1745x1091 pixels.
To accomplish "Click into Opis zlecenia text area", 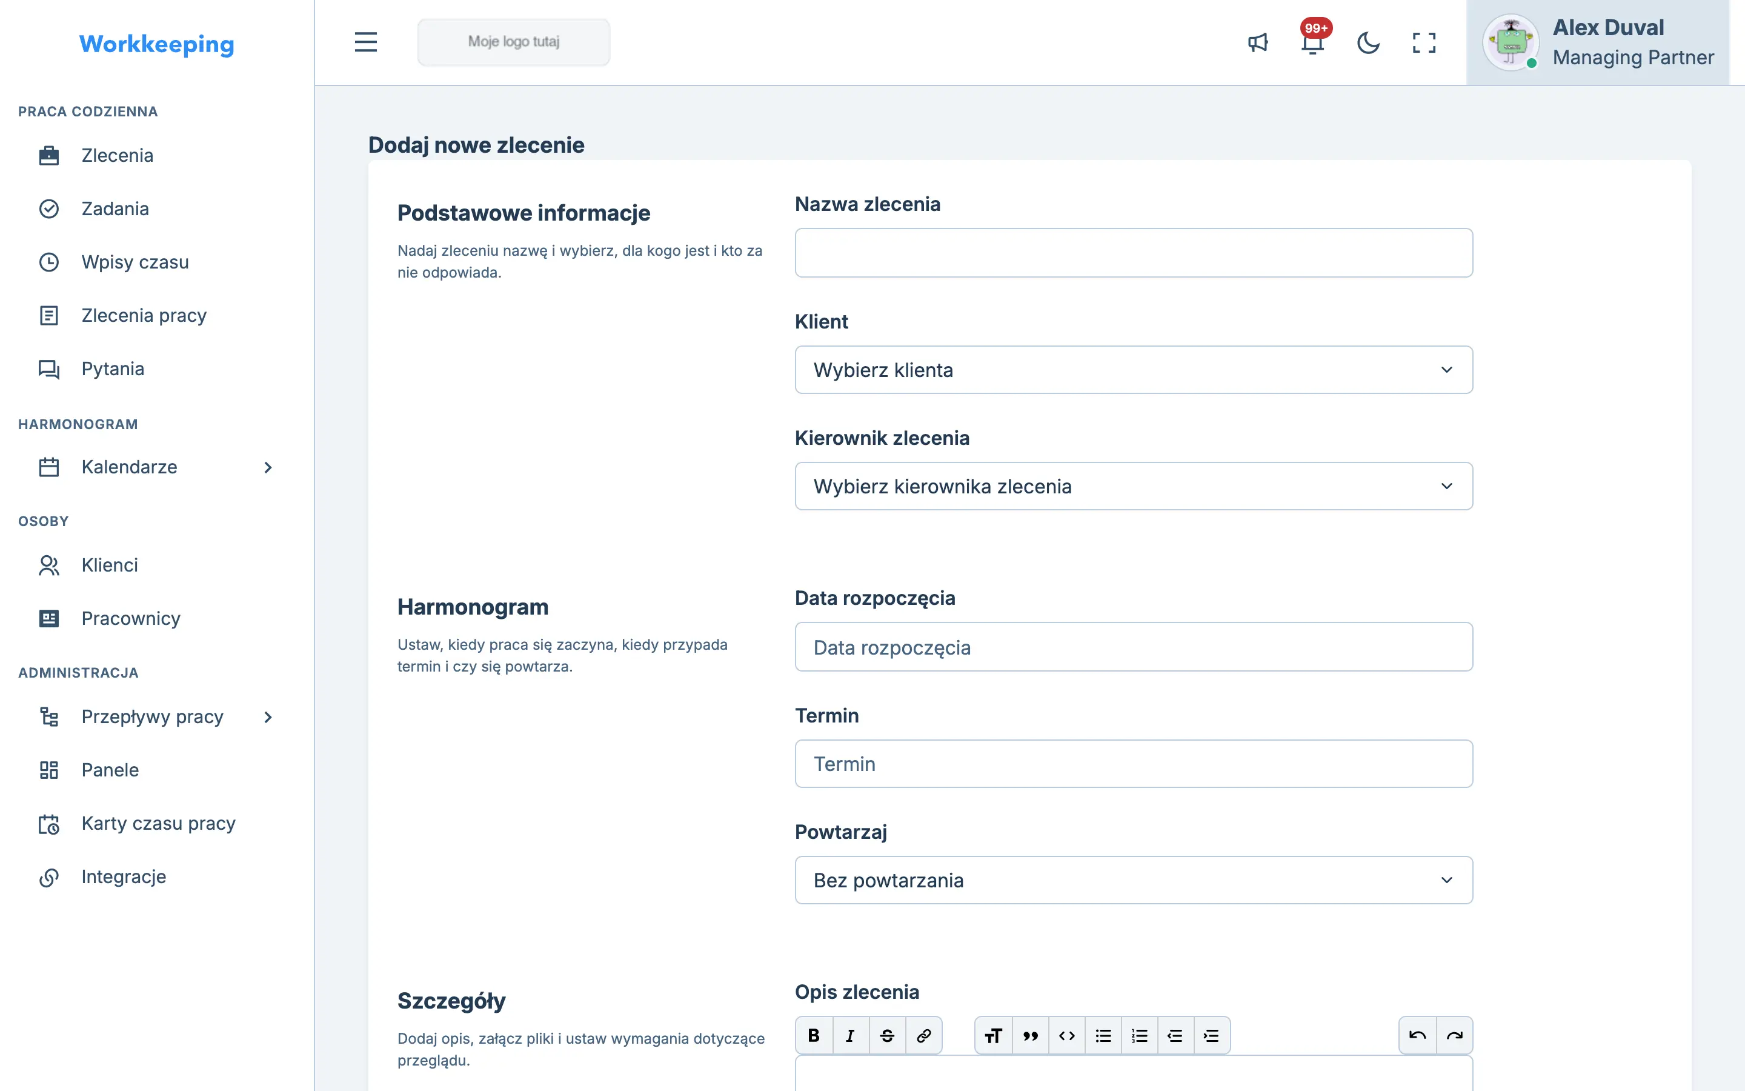I will click(x=1134, y=1073).
